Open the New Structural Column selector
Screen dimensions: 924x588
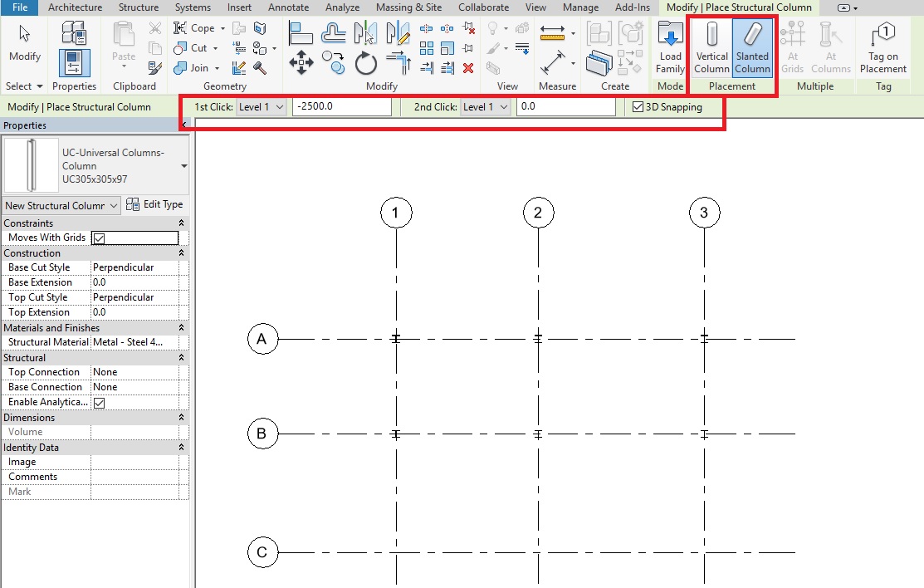point(61,204)
